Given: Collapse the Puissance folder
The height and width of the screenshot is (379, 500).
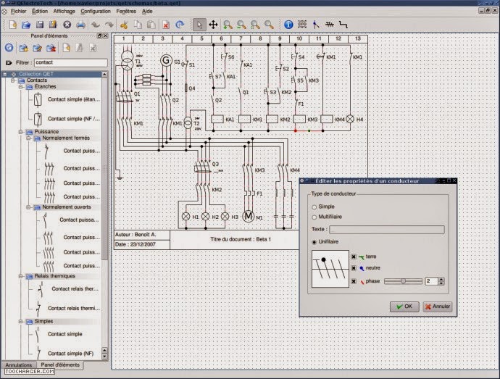Looking at the screenshot, I should pyautogui.click(x=21, y=132).
